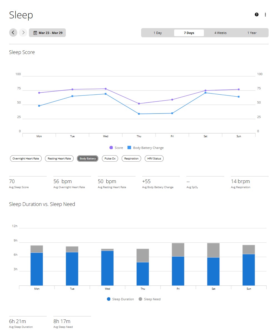The height and width of the screenshot is (332, 275).
Task: Toggle the Sleep Duration legend blue dot
Action: pos(109,299)
